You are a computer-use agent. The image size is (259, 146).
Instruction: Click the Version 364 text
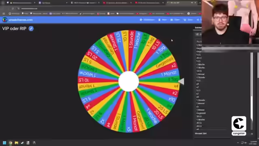pyautogui.click(x=201, y=133)
